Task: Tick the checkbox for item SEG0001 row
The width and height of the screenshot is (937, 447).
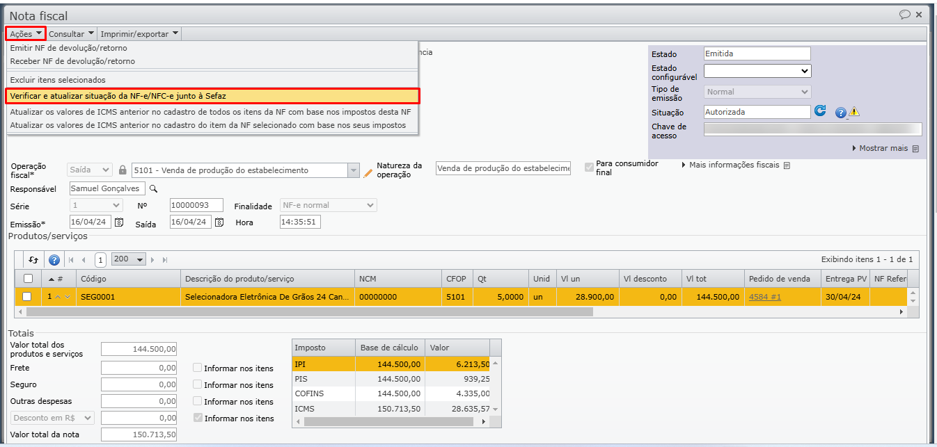Action: [x=27, y=297]
